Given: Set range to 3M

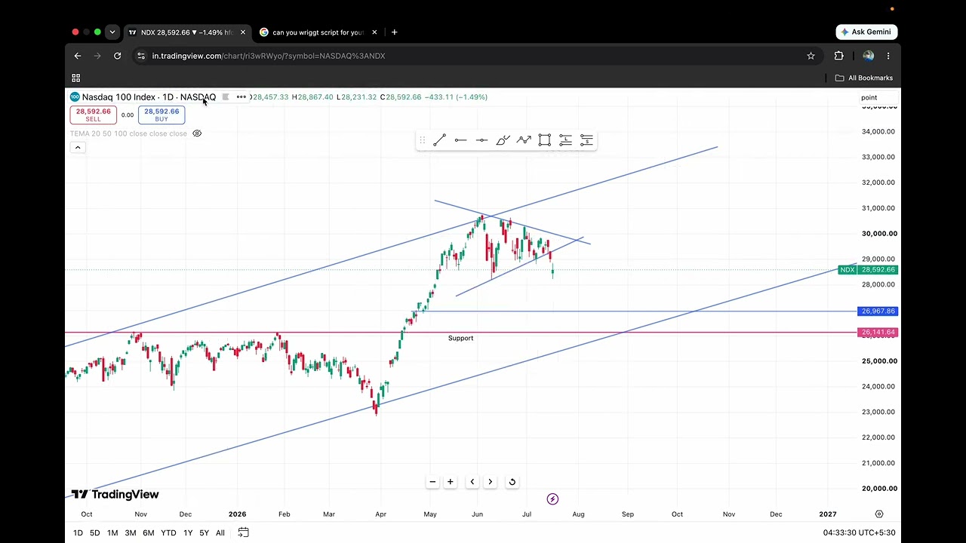Looking at the screenshot, I should (x=130, y=533).
